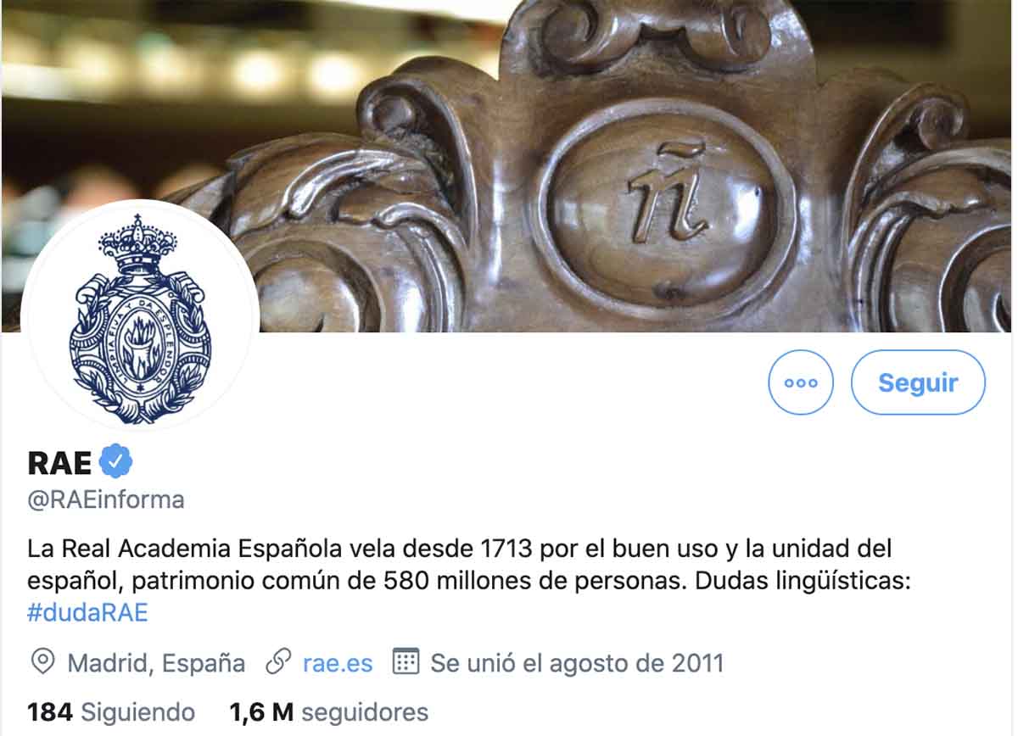
Task: Open the #dudaRAE hashtag
Action: point(87,612)
